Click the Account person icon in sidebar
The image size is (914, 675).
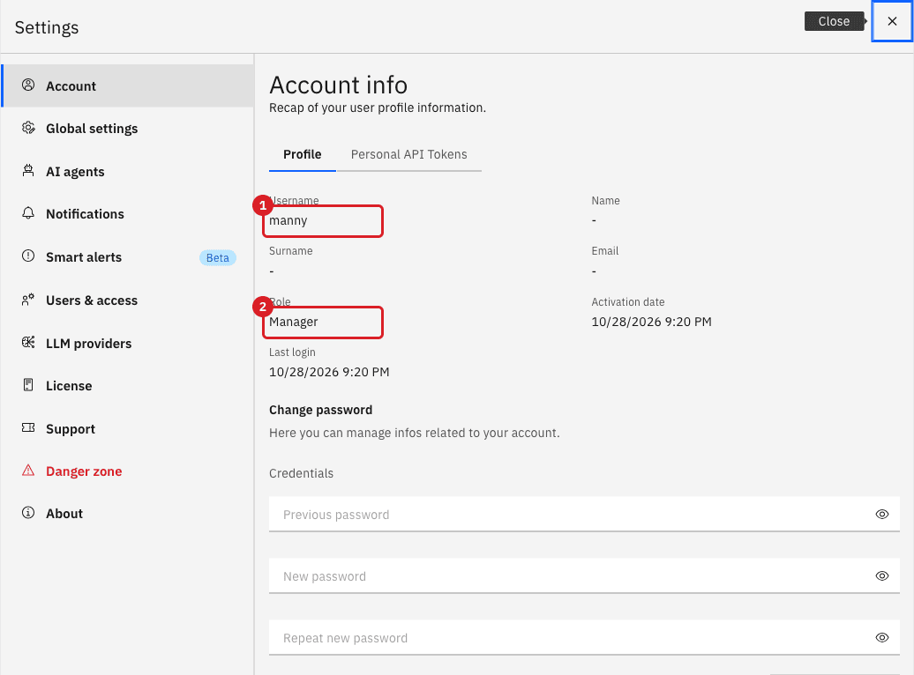(x=28, y=85)
